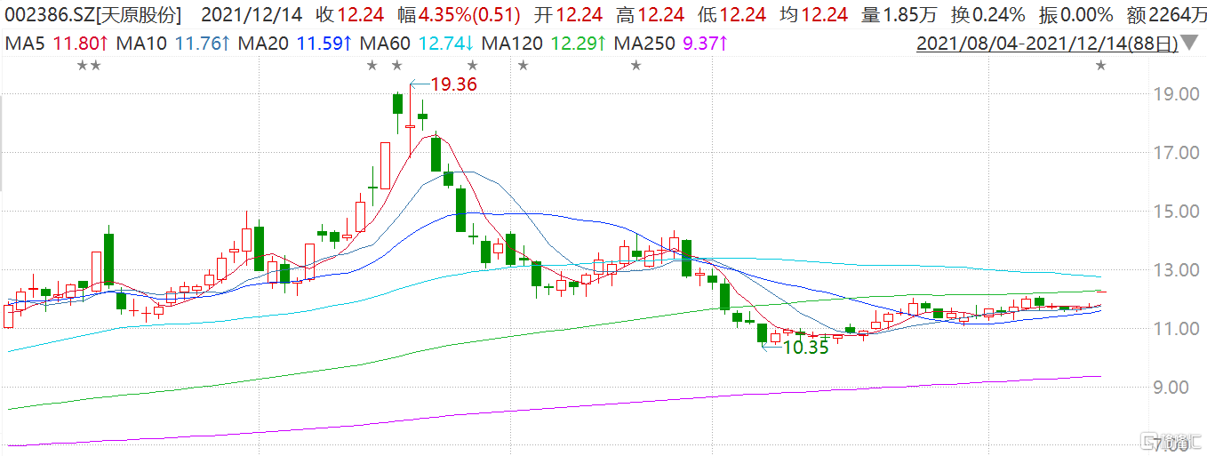Screen dimensions: 1207x456
Task: Click the 19.36 peak price annotation
Action: pos(455,84)
